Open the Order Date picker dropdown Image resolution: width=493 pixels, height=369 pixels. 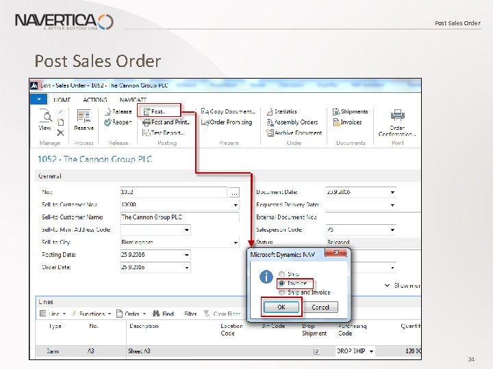186,268
